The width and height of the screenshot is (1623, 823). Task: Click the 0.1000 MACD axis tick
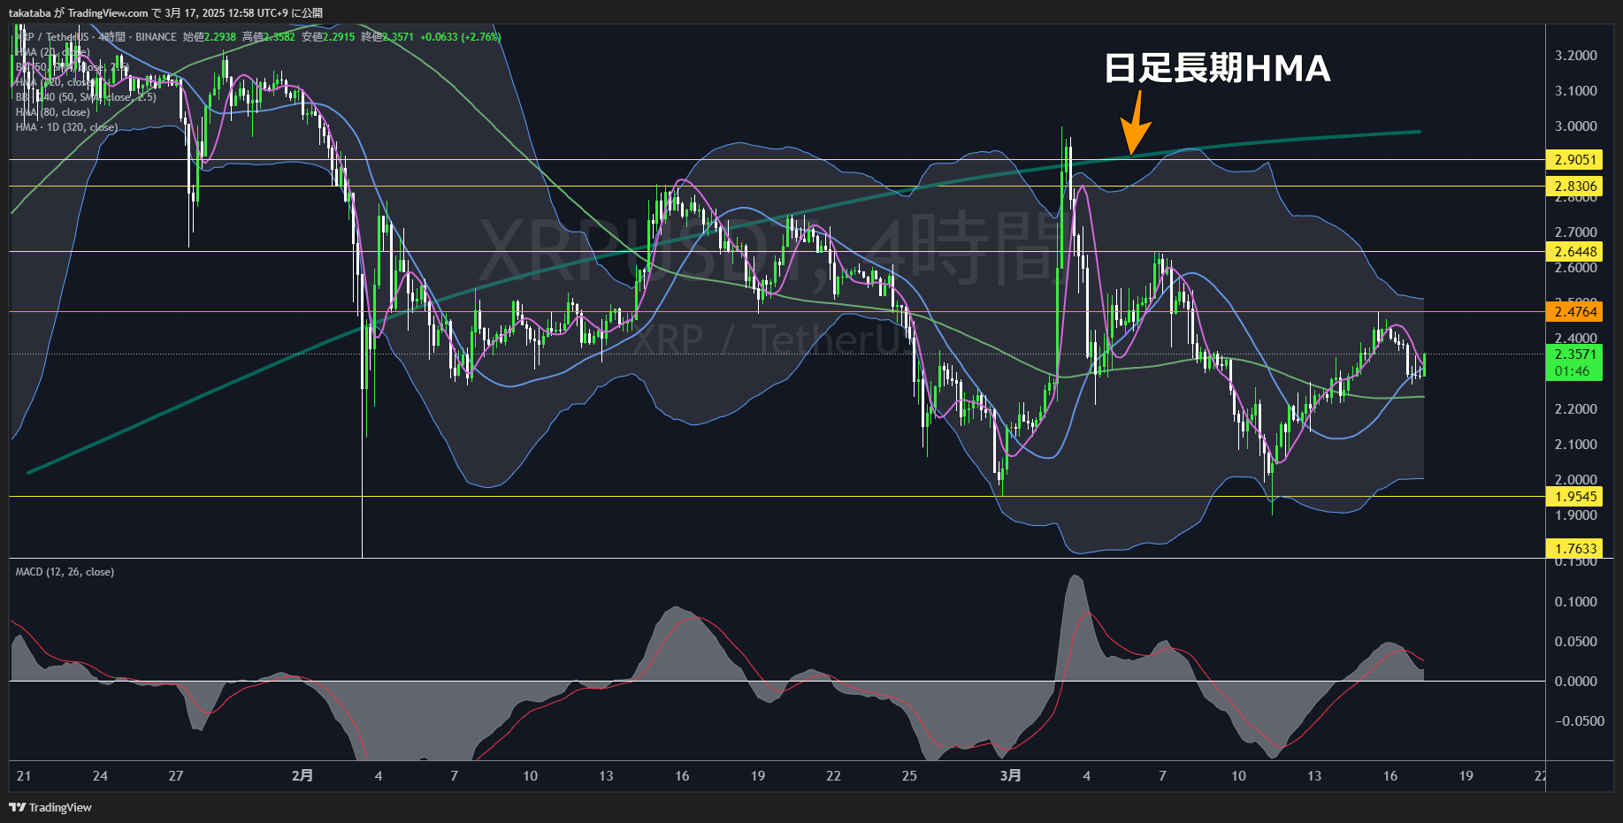pos(1576,602)
